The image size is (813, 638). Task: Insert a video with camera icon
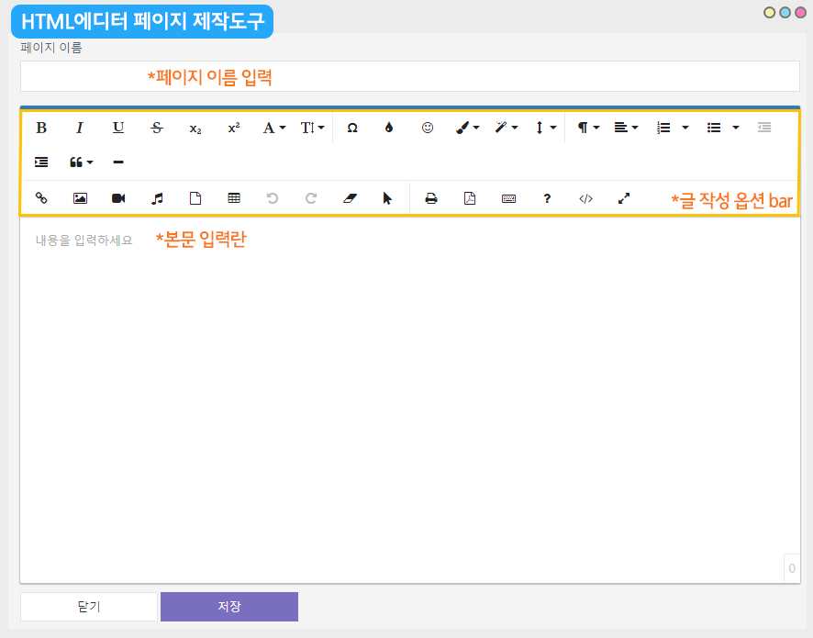point(118,197)
